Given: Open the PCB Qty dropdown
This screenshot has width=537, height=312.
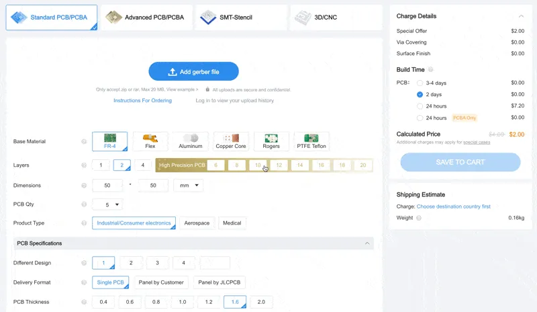Looking at the screenshot, I should [x=107, y=204].
